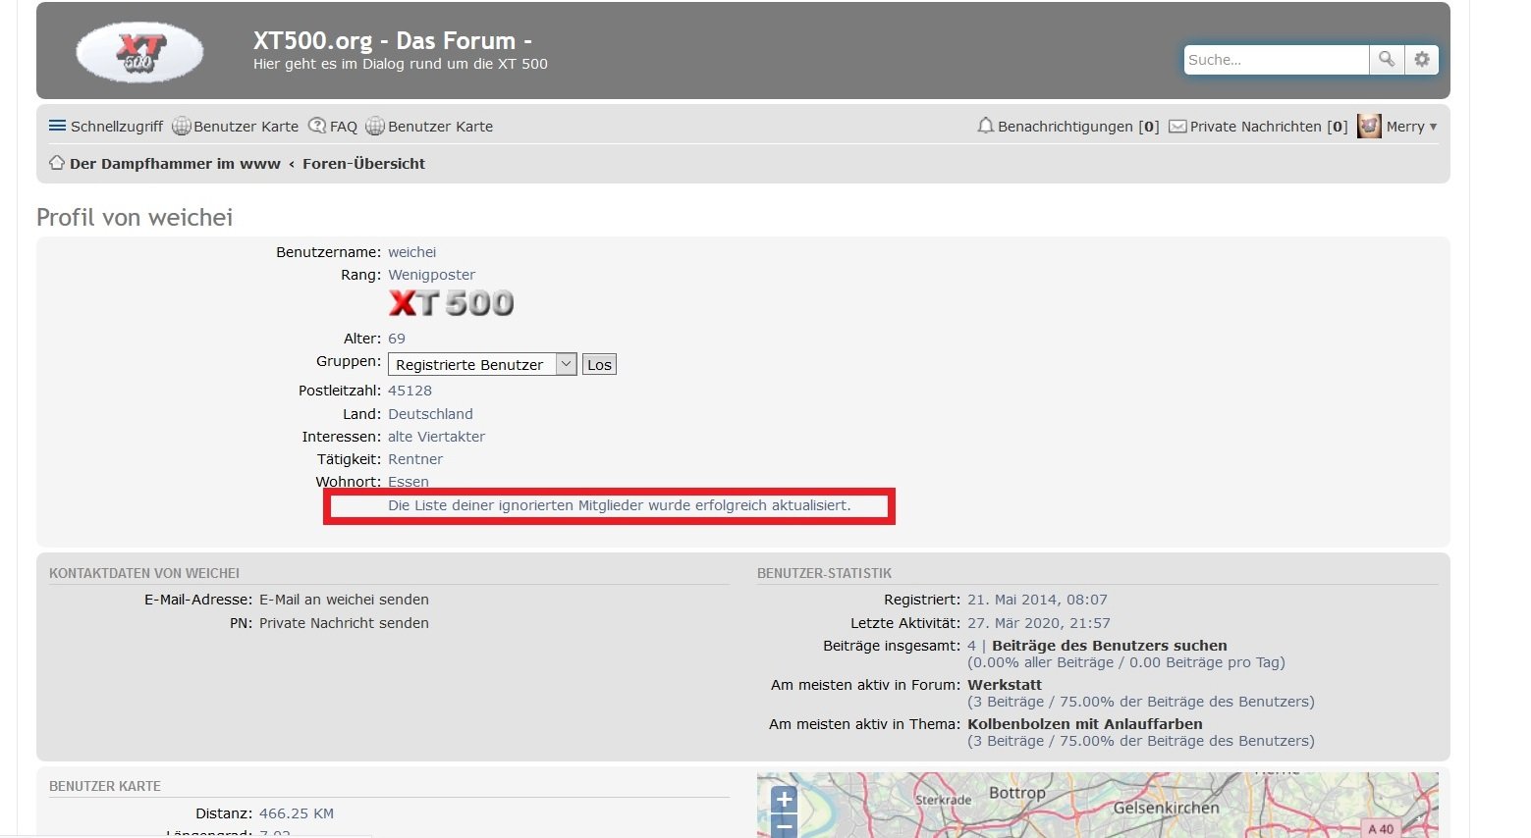Click E-Mail an weichei senden
Screen dimensions: 1531x838
(x=344, y=600)
